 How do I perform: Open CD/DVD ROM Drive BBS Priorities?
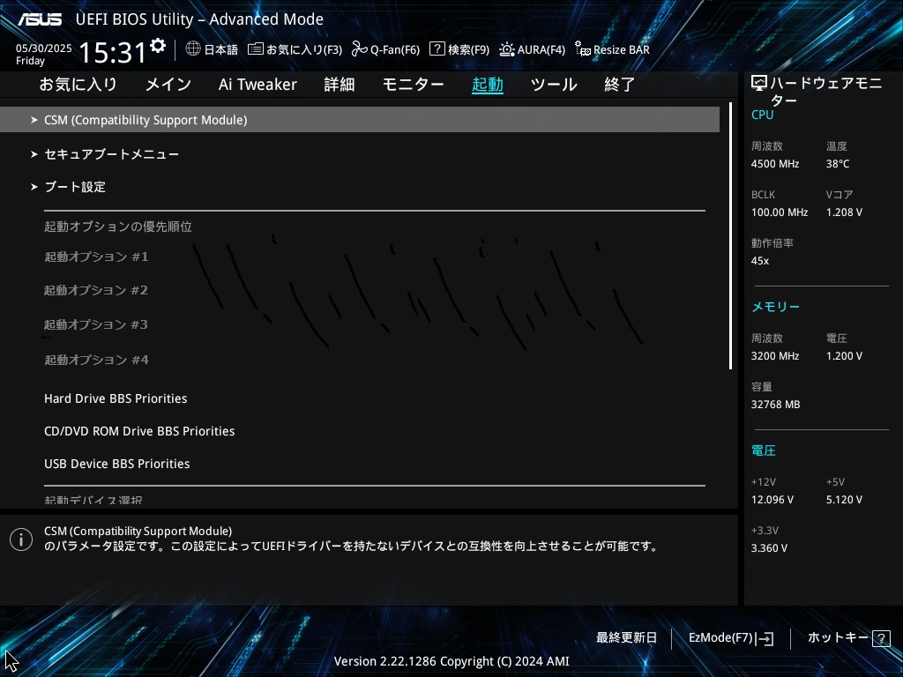click(x=139, y=431)
